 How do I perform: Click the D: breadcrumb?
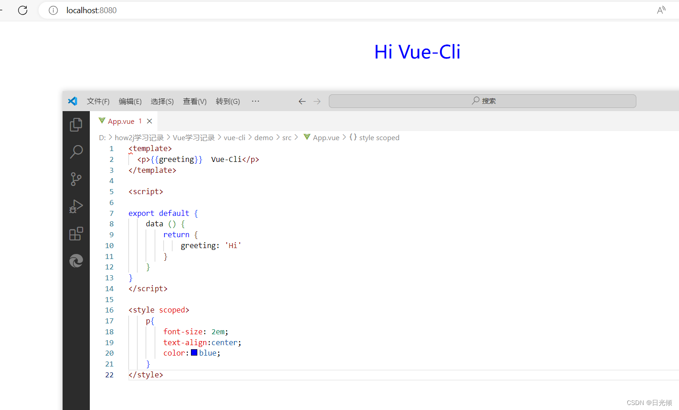[102, 137]
